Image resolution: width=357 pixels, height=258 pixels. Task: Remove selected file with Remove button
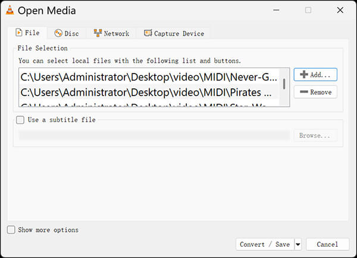tap(315, 92)
